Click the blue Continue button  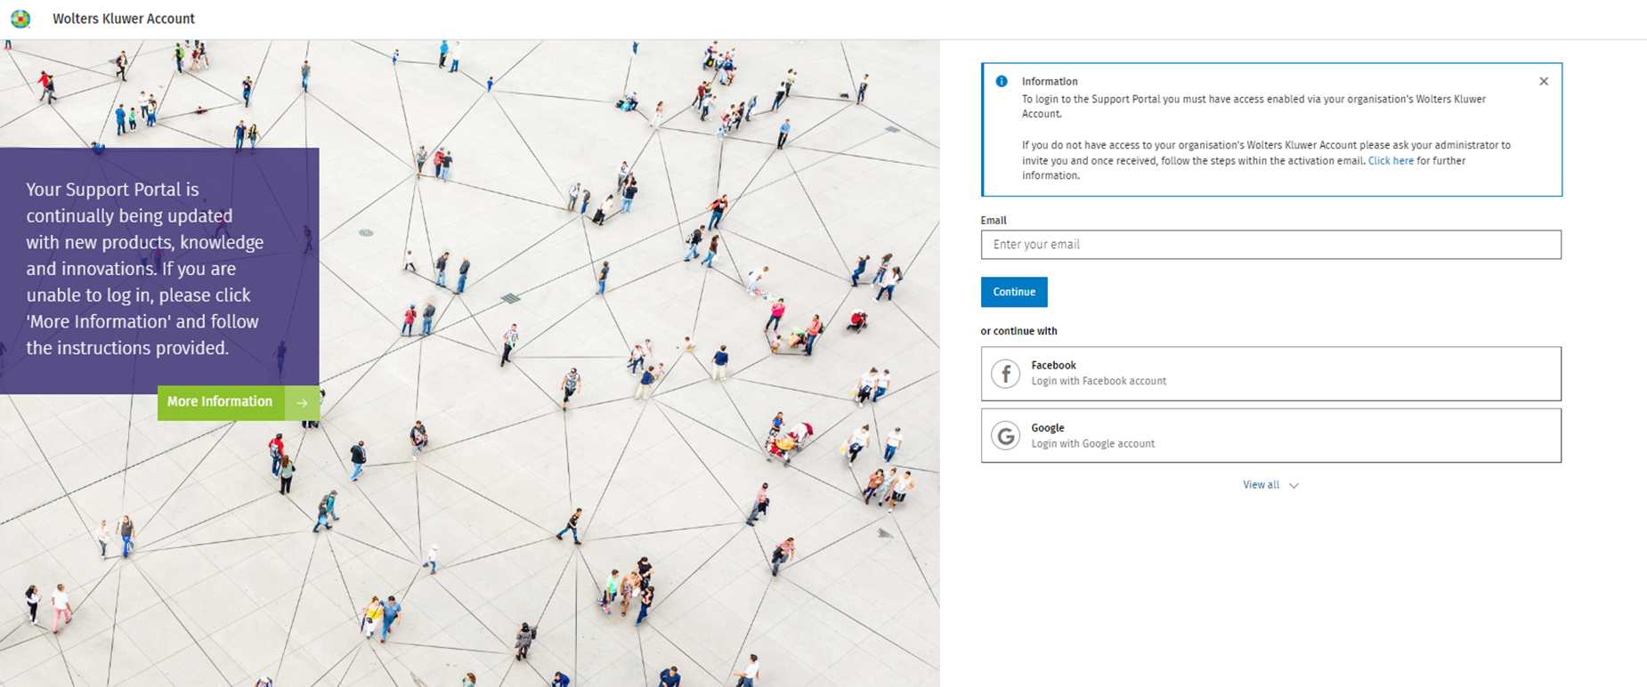pos(1014,292)
